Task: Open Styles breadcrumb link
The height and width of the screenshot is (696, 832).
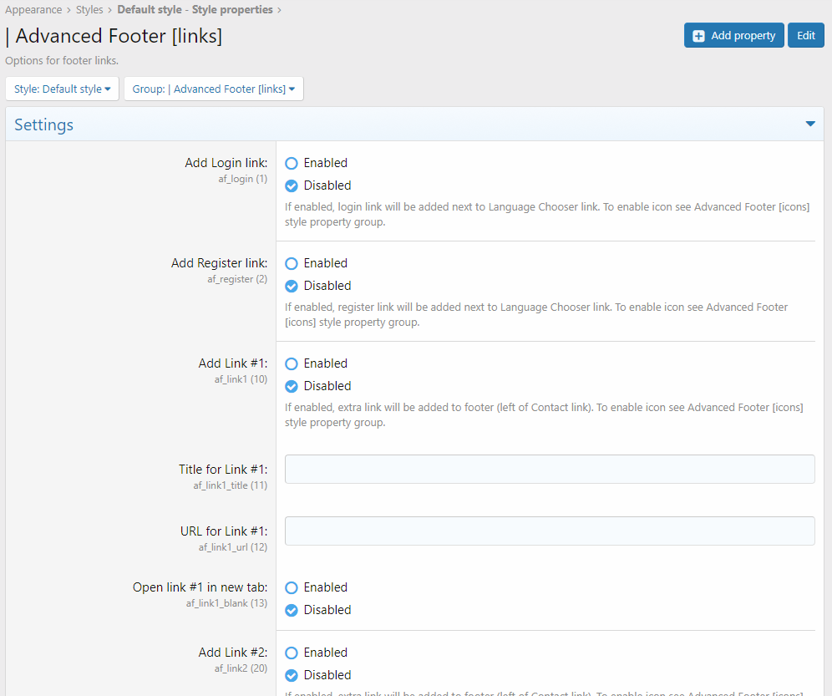Action: [89, 10]
